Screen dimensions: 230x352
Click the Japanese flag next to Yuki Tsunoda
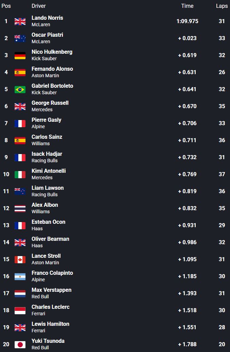(x=20, y=345)
